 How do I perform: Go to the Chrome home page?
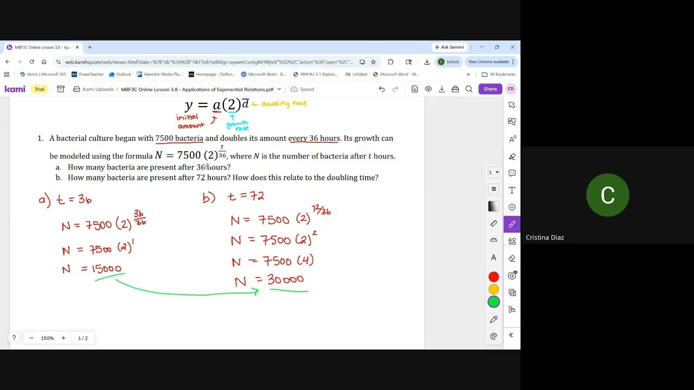tap(44, 62)
